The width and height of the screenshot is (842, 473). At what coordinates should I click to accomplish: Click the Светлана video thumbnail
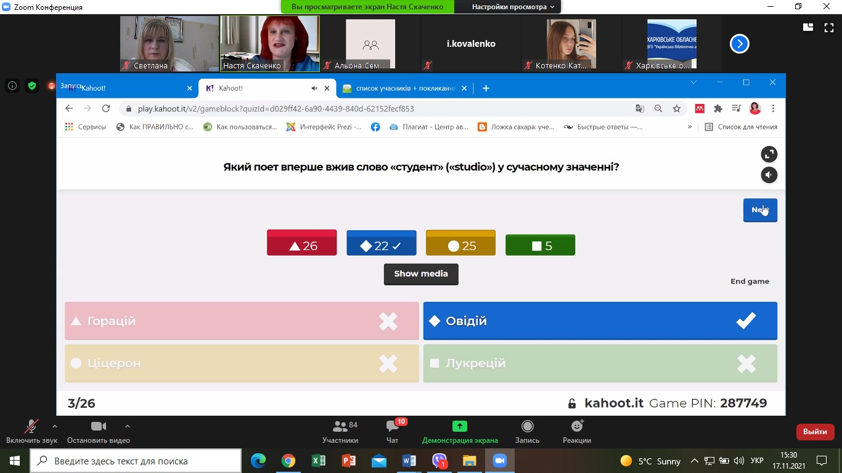pyautogui.click(x=170, y=44)
